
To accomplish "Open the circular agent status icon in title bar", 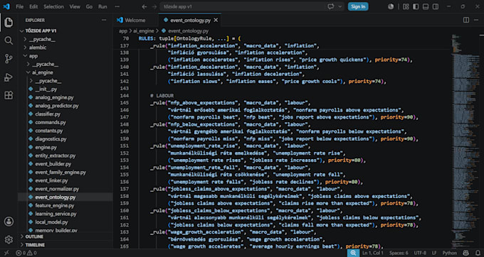I will [391, 6].
